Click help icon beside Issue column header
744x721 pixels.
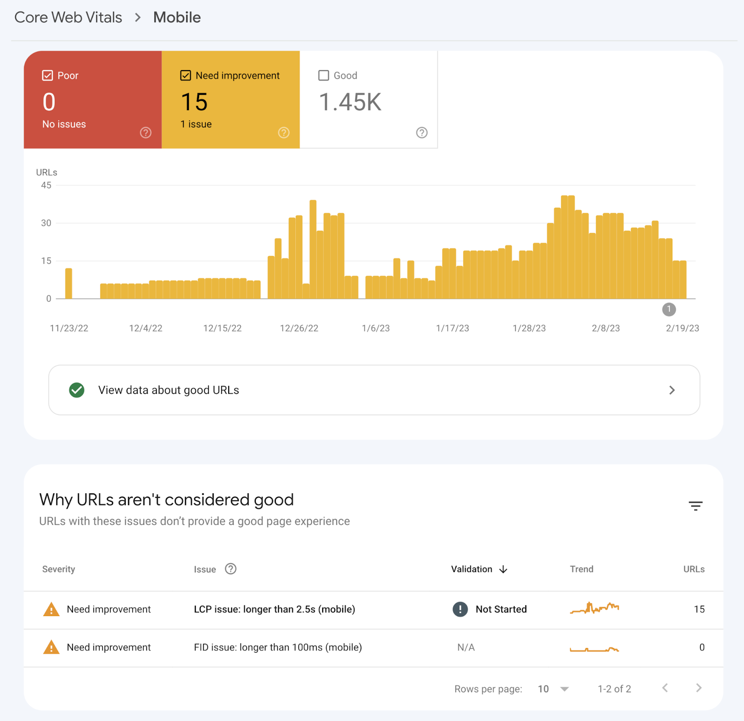[231, 569]
